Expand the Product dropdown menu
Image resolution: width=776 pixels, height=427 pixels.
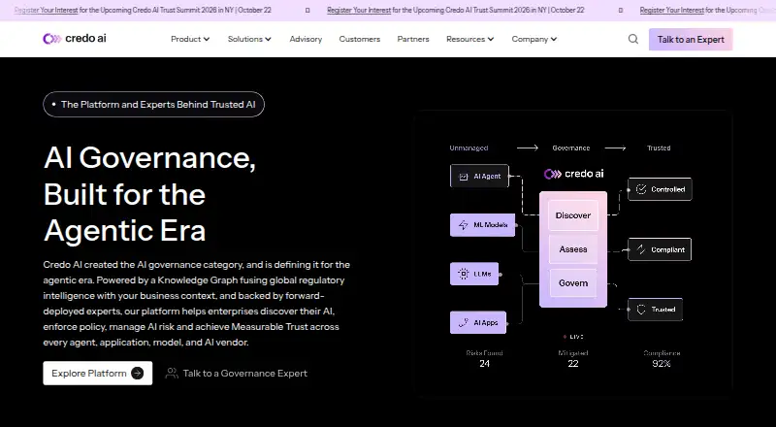(x=190, y=39)
